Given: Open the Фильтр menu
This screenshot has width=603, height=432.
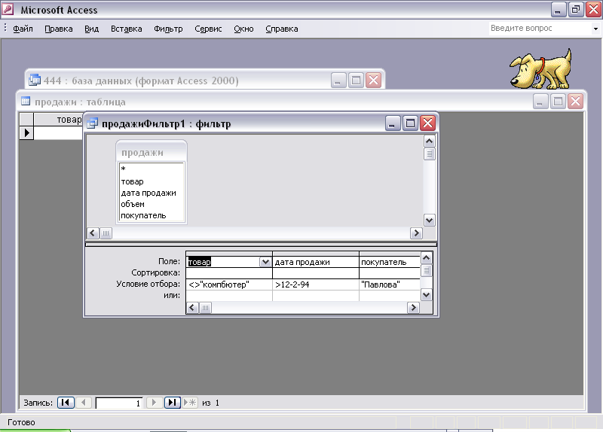Looking at the screenshot, I should tap(168, 29).
